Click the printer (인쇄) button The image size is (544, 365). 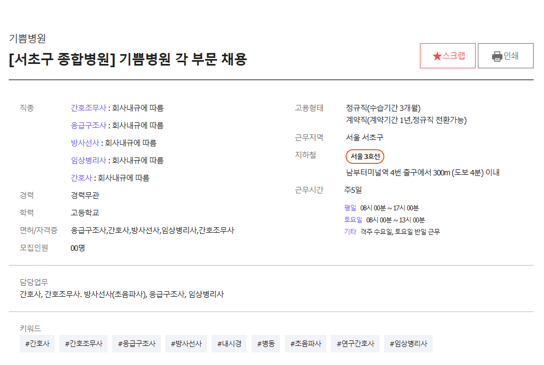coord(505,56)
